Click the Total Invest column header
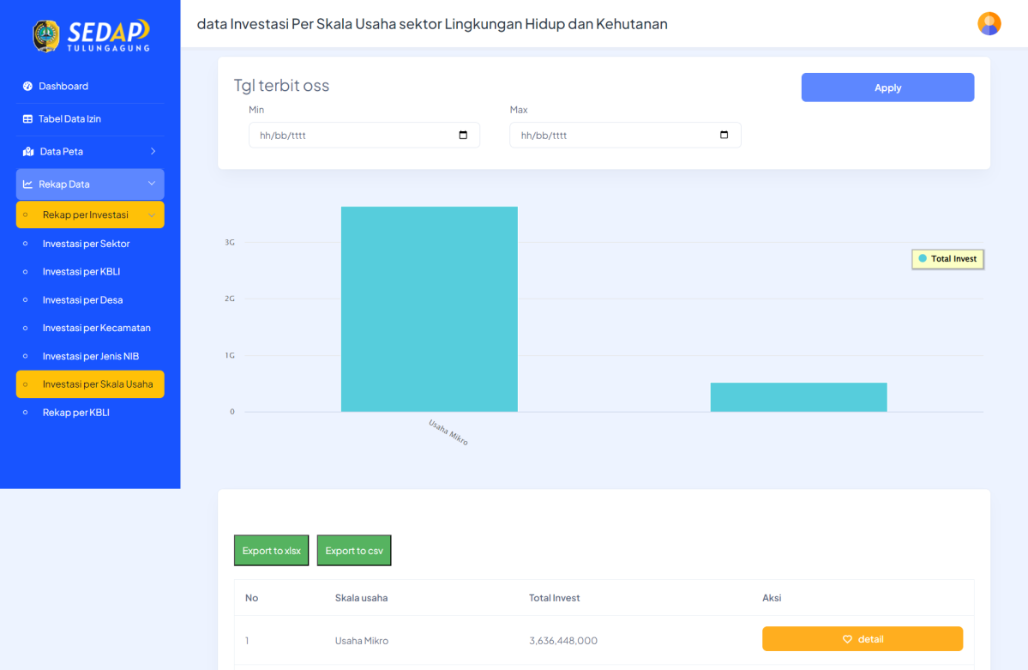1028x670 pixels. [x=554, y=598]
